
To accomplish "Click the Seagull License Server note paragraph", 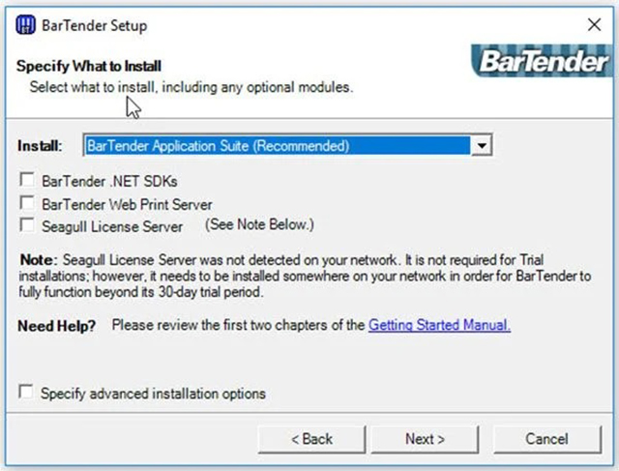I will tap(305, 276).
